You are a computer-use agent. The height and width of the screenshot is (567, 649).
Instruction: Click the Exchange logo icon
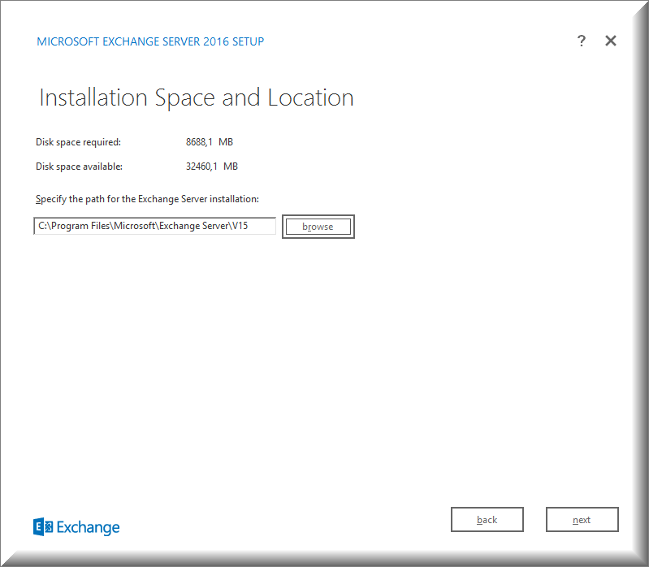click(43, 527)
